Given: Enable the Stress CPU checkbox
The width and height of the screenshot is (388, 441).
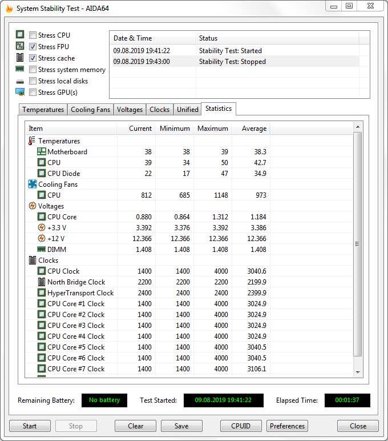Looking at the screenshot, I should pyautogui.click(x=33, y=35).
